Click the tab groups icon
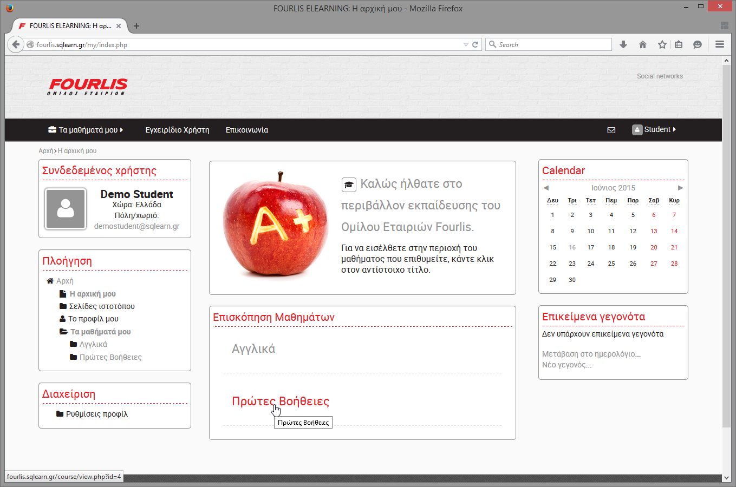This screenshot has height=487, width=736. (x=725, y=26)
